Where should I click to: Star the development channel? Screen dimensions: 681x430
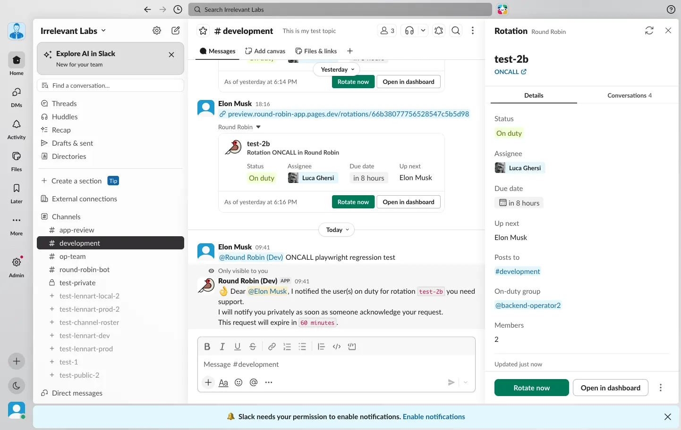pos(203,31)
